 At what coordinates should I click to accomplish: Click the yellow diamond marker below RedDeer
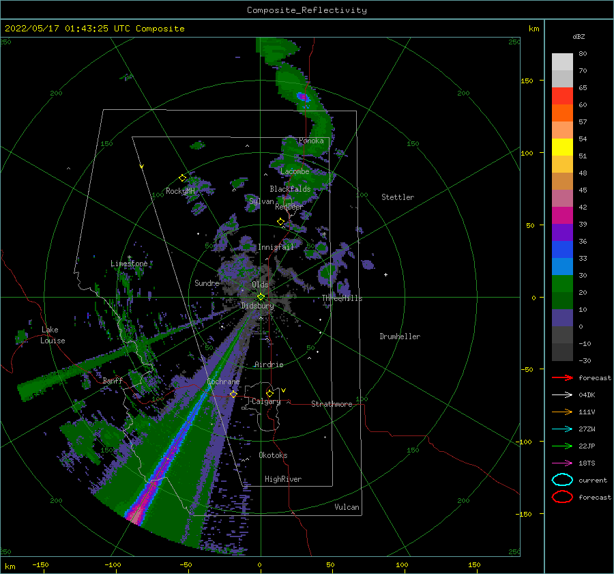point(280,221)
